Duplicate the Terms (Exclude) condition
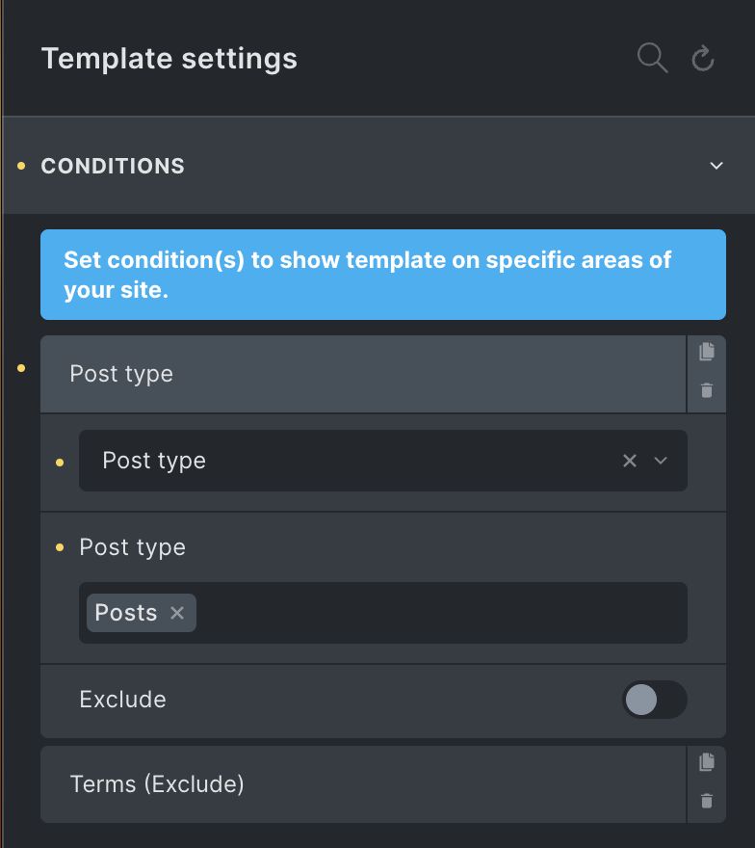The height and width of the screenshot is (848, 755). click(706, 762)
